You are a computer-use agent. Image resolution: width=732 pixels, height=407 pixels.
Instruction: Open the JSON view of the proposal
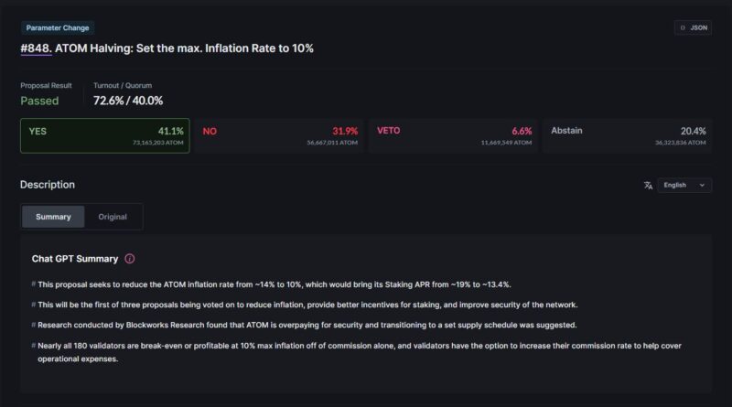click(x=693, y=27)
